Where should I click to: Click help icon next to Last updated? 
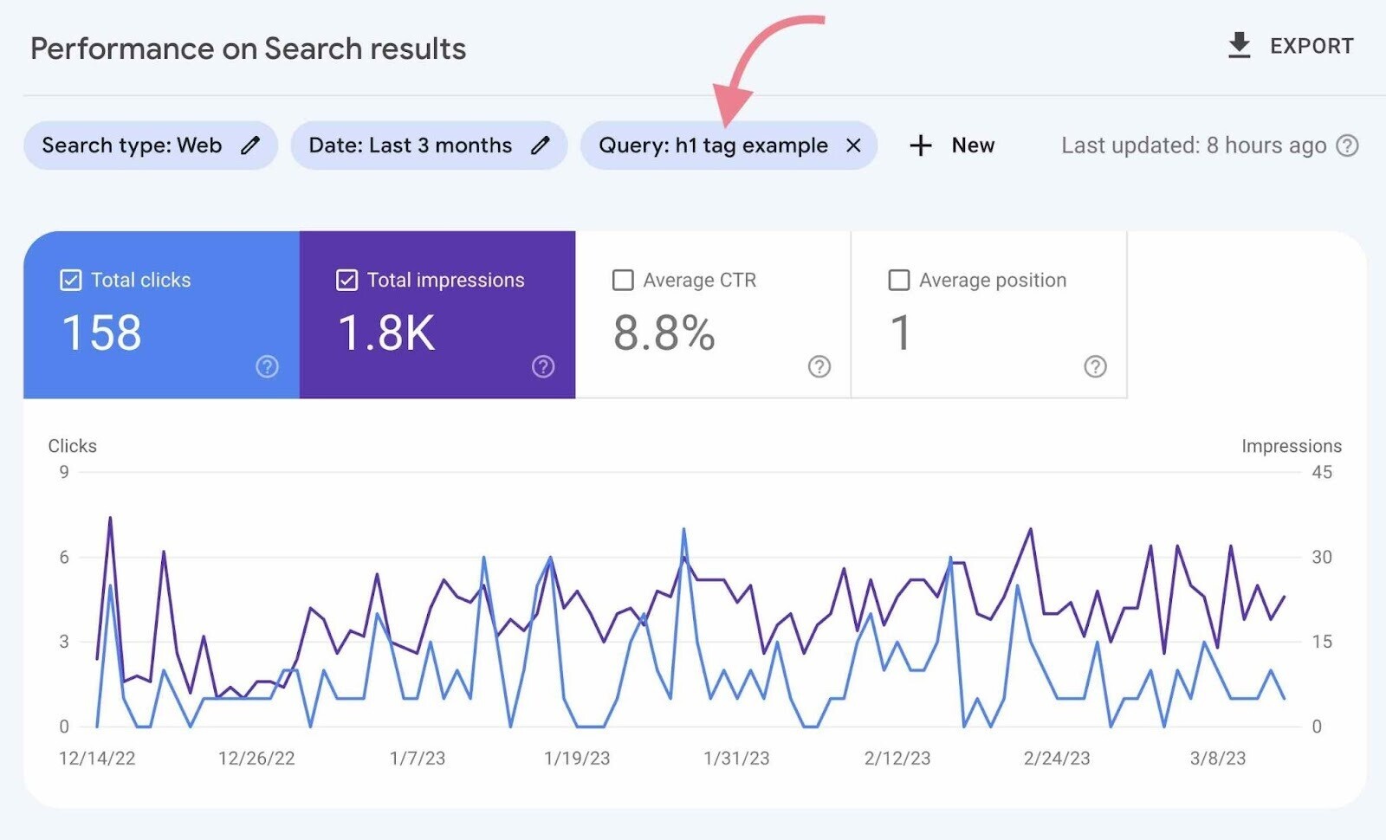[x=1348, y=145]
